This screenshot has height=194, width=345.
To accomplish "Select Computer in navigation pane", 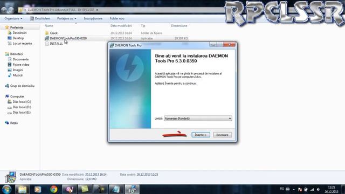I will 17,96.
